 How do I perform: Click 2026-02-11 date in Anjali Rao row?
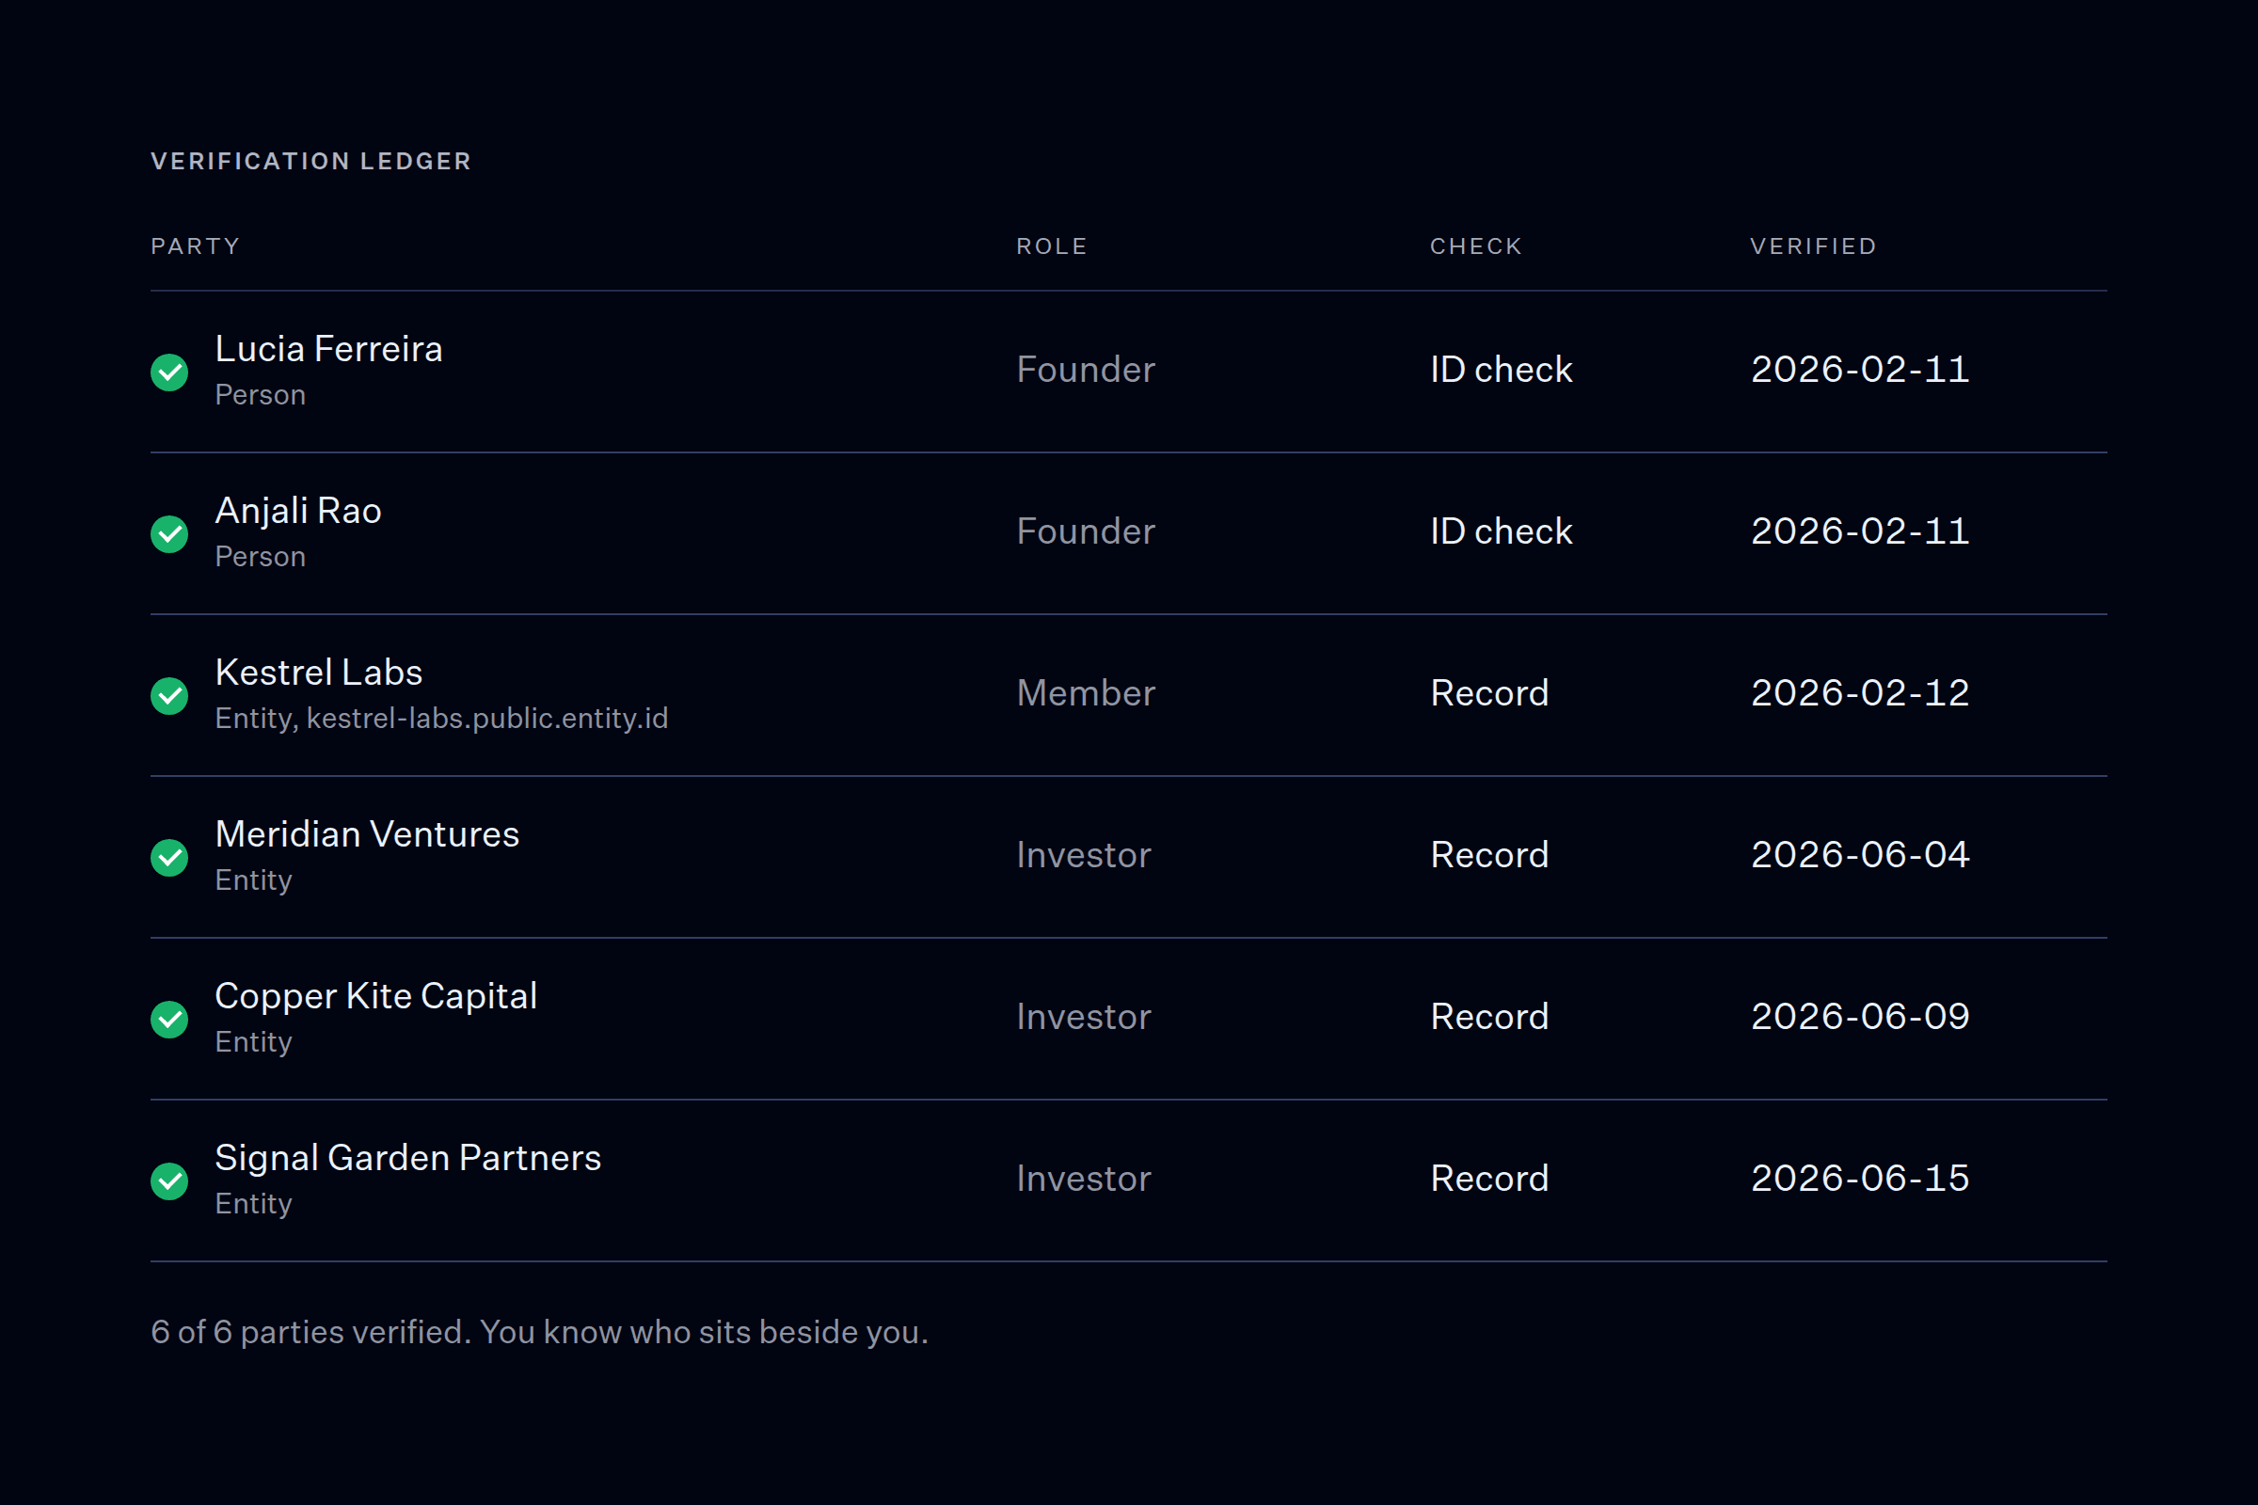(x=1861, y=531)
